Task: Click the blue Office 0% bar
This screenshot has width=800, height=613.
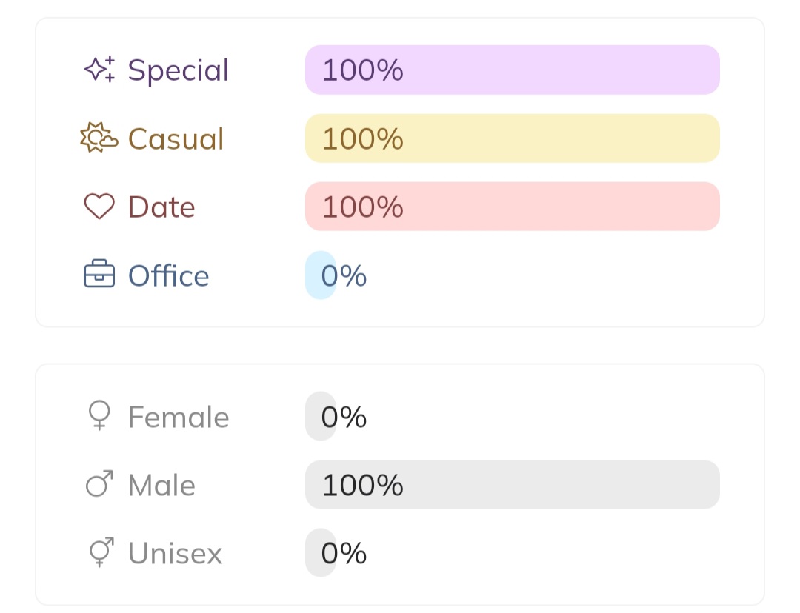Action: (x=321, y=275)
